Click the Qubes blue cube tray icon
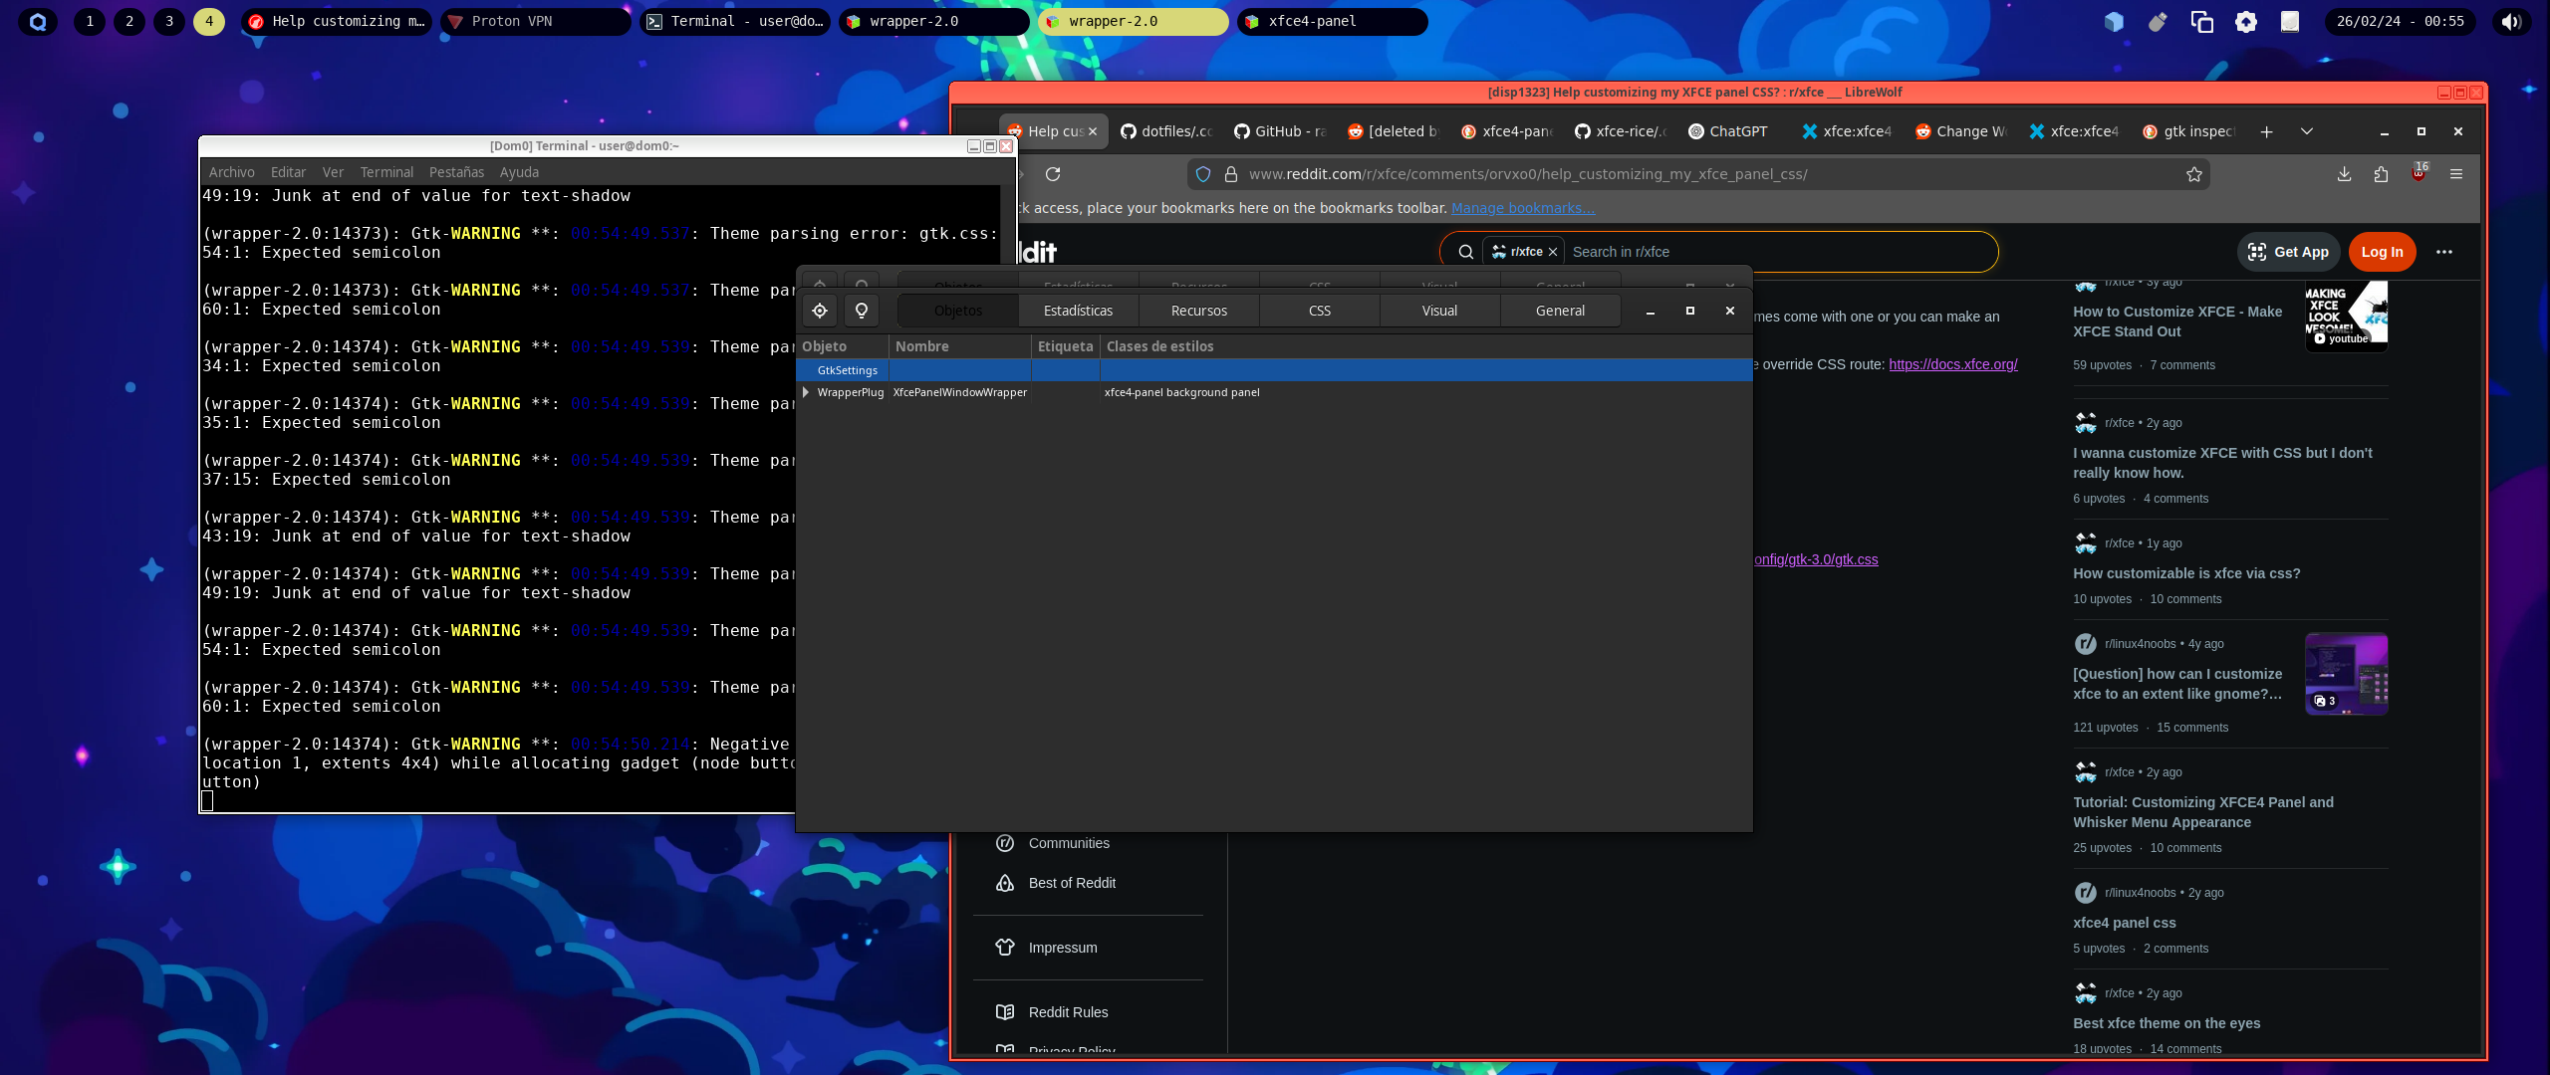2550x1075 pixels. (x=2113, y=21)
